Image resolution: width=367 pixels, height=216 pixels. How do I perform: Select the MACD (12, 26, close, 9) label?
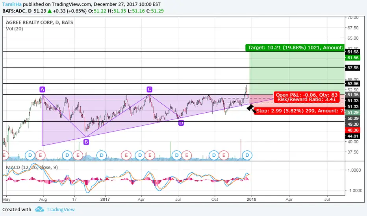click(32, 167)
